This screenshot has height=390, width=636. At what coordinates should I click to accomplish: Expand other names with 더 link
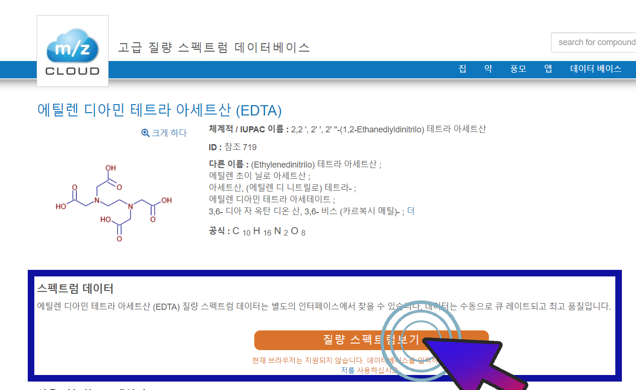[x=410, y=212]
